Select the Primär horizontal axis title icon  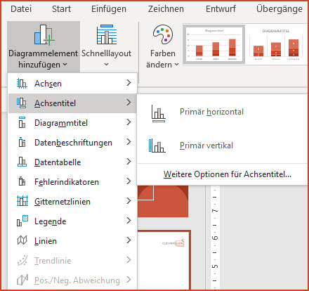click(x=159, y=113)
